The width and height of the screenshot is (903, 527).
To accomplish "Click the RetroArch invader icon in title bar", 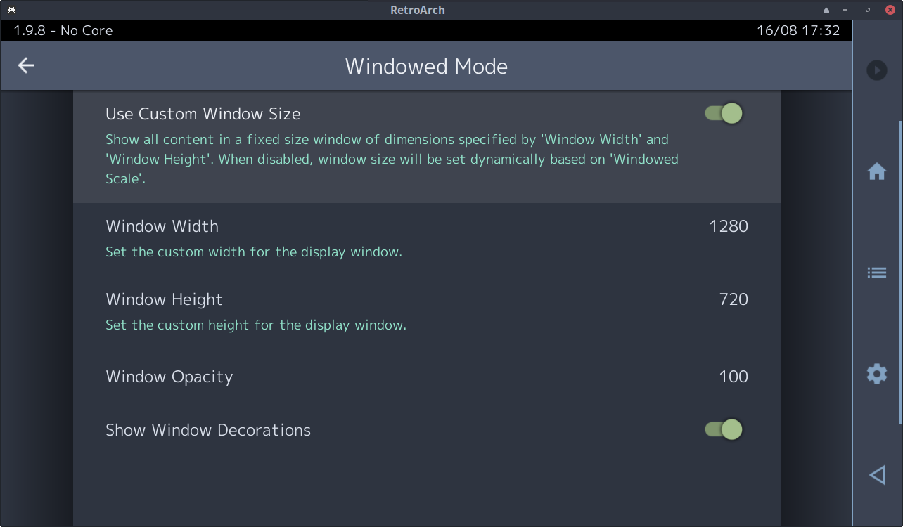I will pos(12,10).
